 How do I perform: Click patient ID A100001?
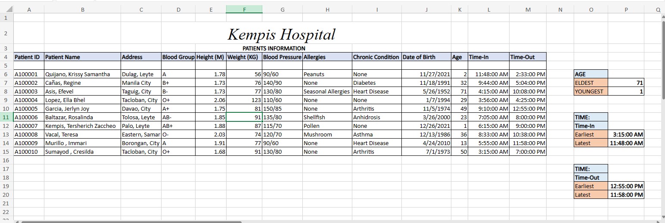29,74
